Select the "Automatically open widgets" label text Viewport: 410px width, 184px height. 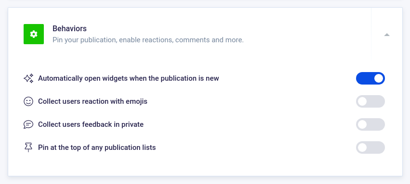point(128,78)
